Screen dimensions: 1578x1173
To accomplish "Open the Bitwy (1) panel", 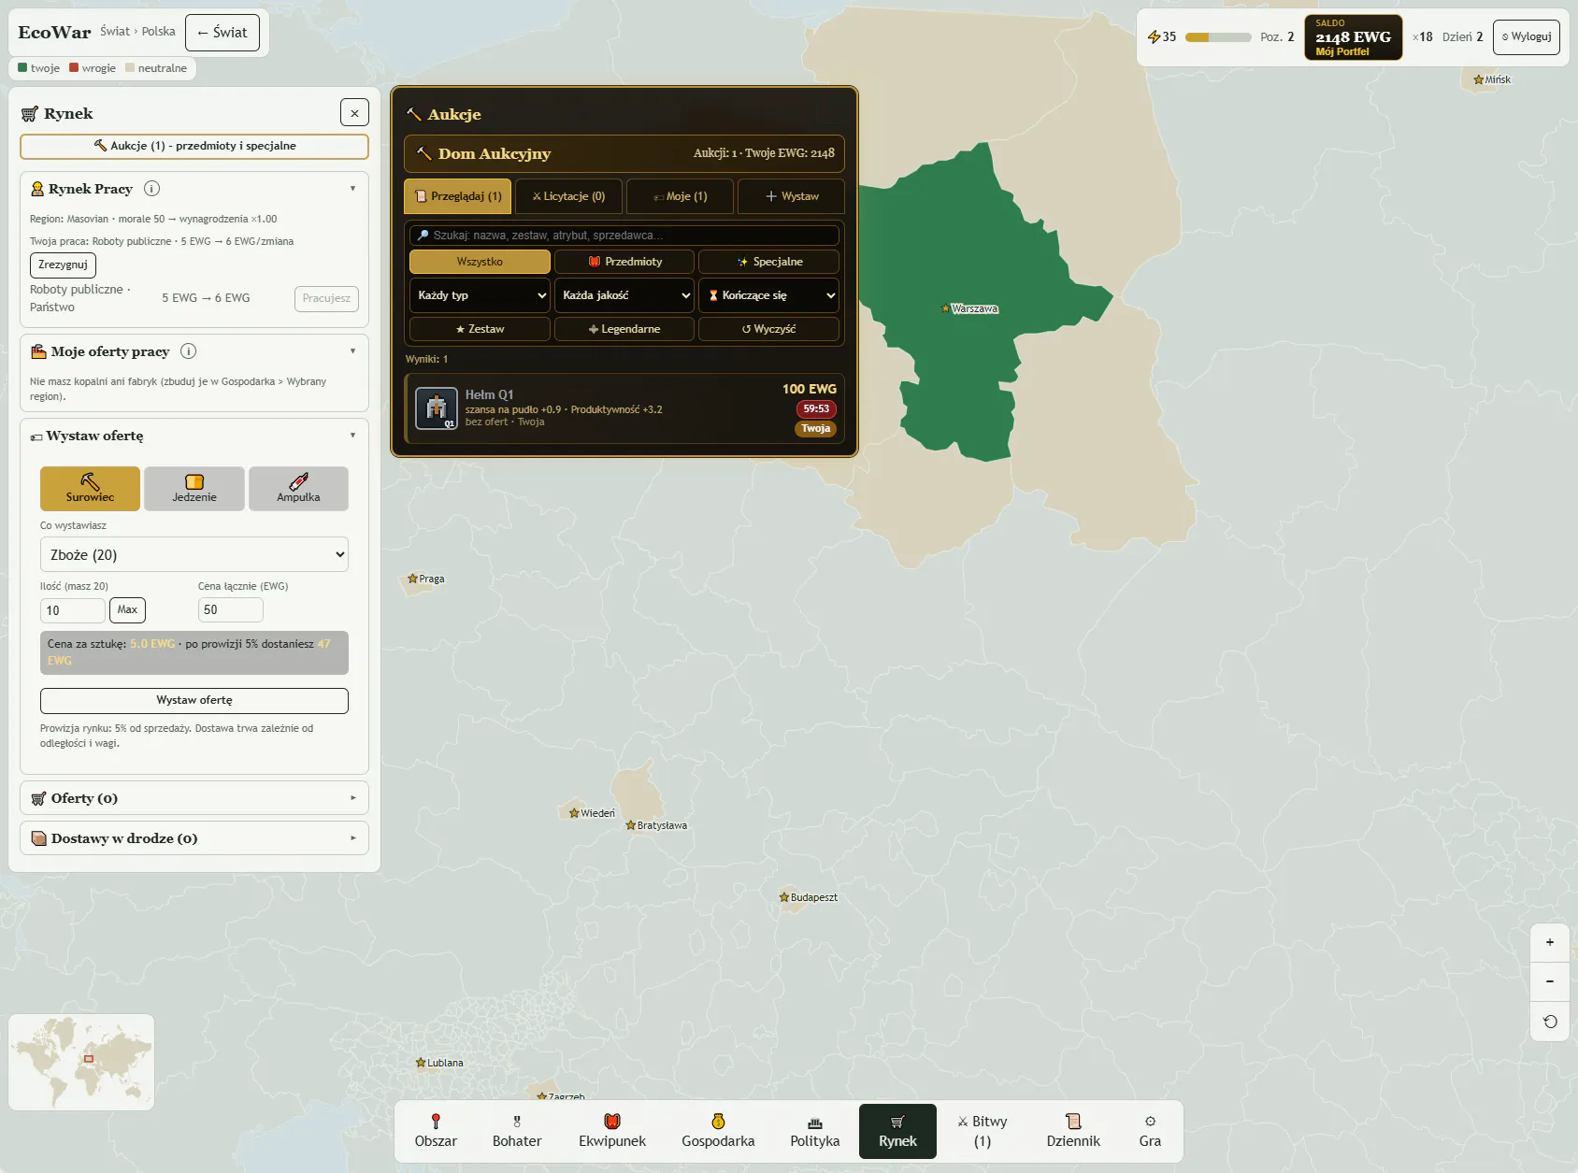I will pos(983,1131).
